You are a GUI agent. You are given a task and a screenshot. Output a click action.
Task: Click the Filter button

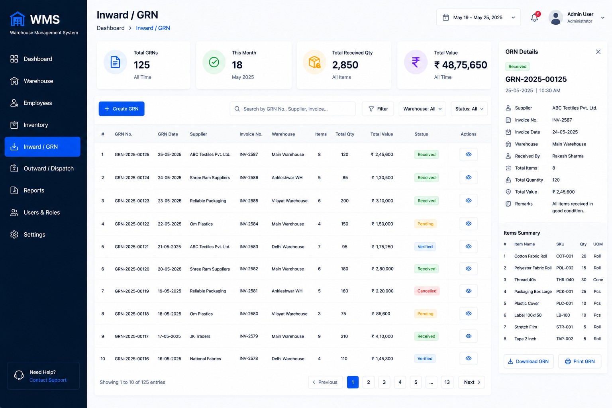click(378, 109)
